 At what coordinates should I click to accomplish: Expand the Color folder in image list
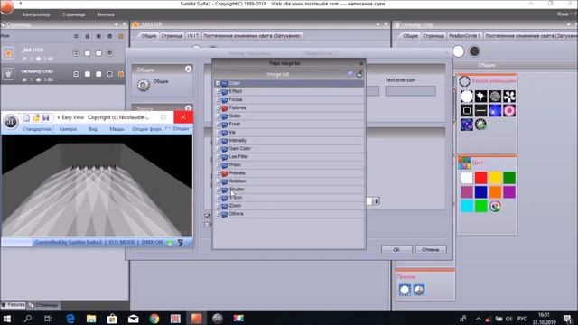point(218,83)
